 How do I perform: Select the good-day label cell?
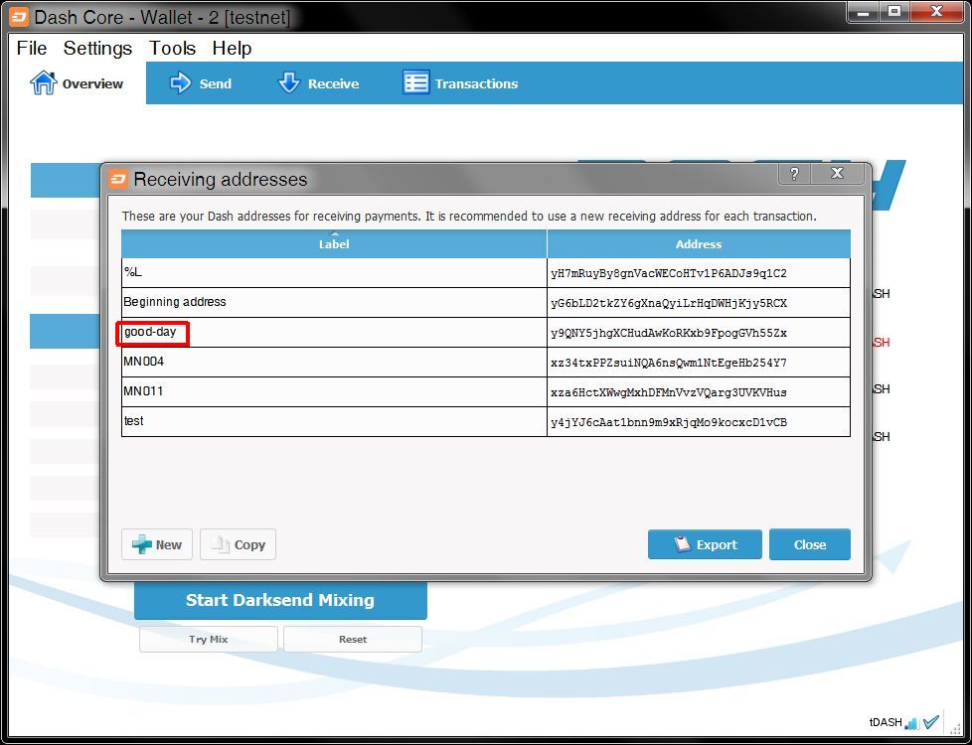pyautogui.click(x=334, y=333)
